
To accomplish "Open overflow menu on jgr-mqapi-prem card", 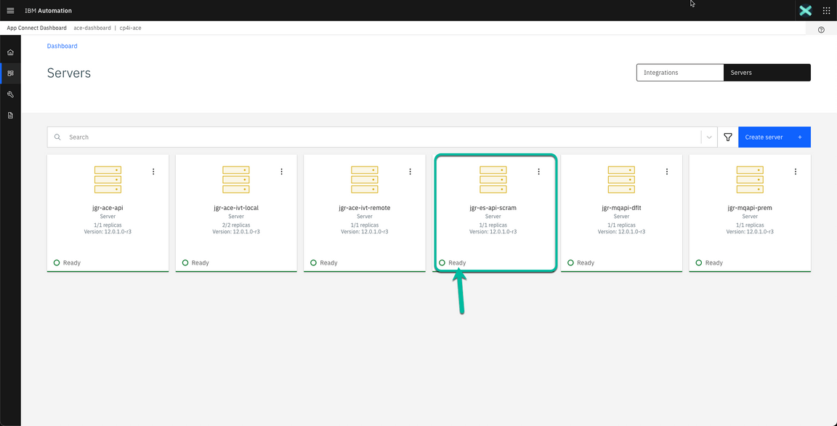I will (x=795, y=171).
